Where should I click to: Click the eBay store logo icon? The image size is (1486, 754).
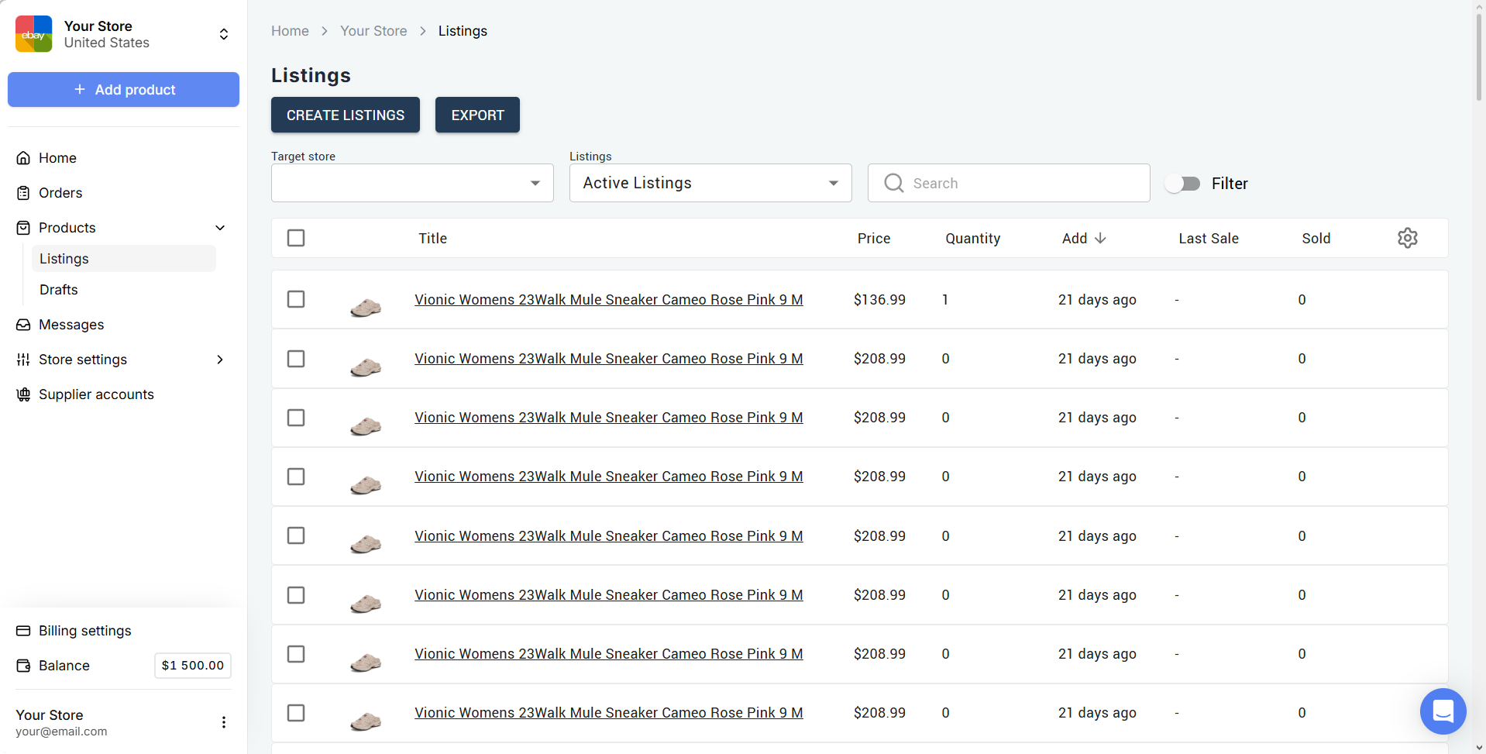tap(34, 34)
